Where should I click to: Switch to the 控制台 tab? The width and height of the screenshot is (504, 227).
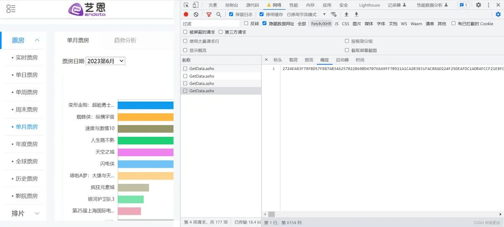click(x=231, y=5)
